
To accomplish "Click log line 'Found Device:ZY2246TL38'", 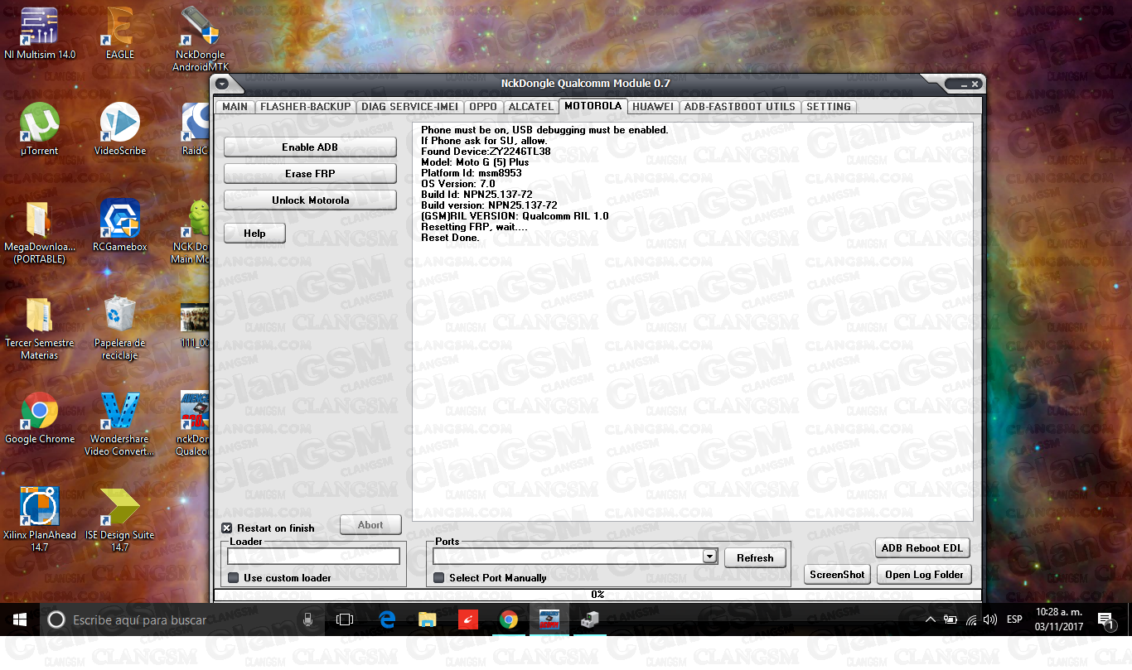I will coord(486,152).
